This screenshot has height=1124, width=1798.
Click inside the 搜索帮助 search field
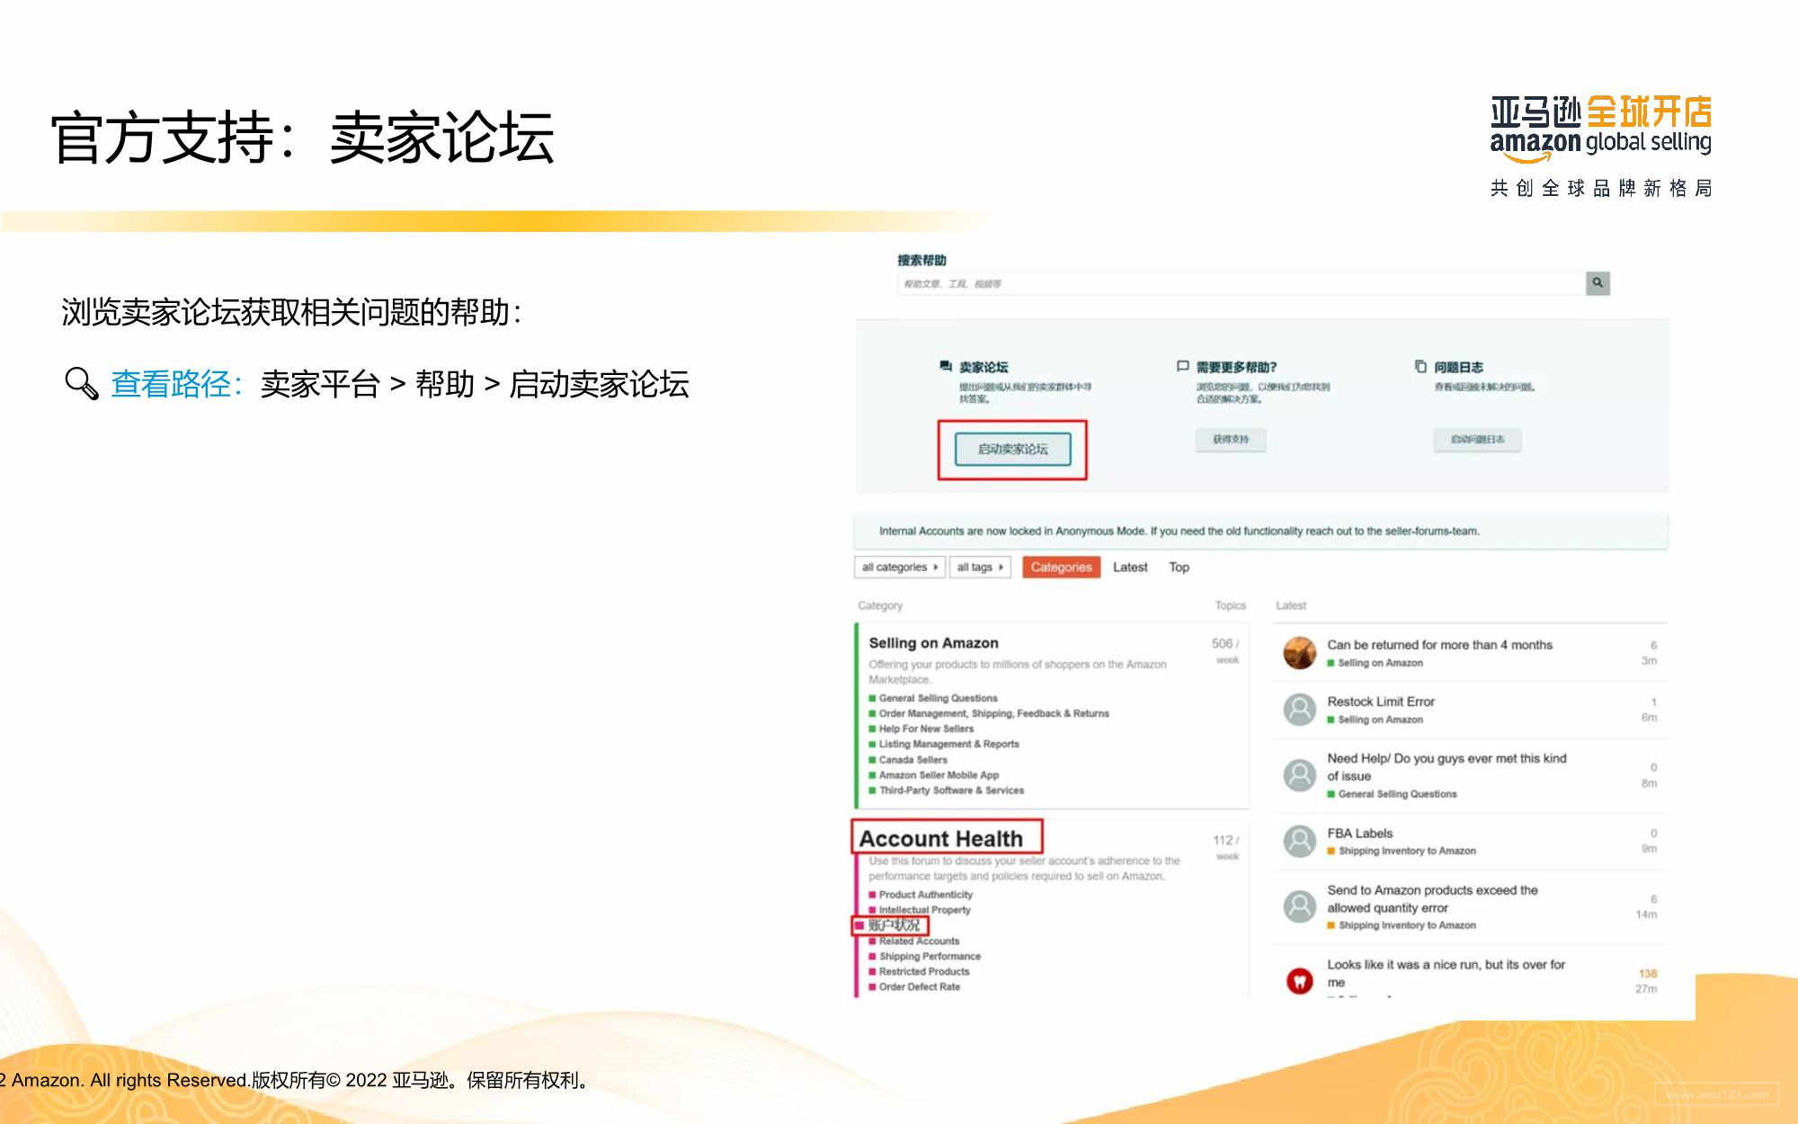tap(1242, 283)
